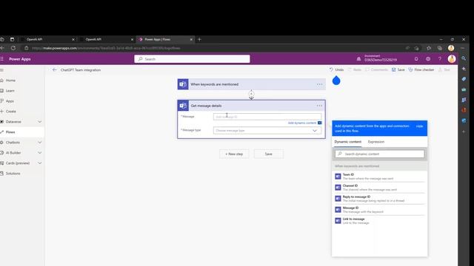474x266 pixels.
Task: Insert a step between the two cards
Action: click(251, 94)
